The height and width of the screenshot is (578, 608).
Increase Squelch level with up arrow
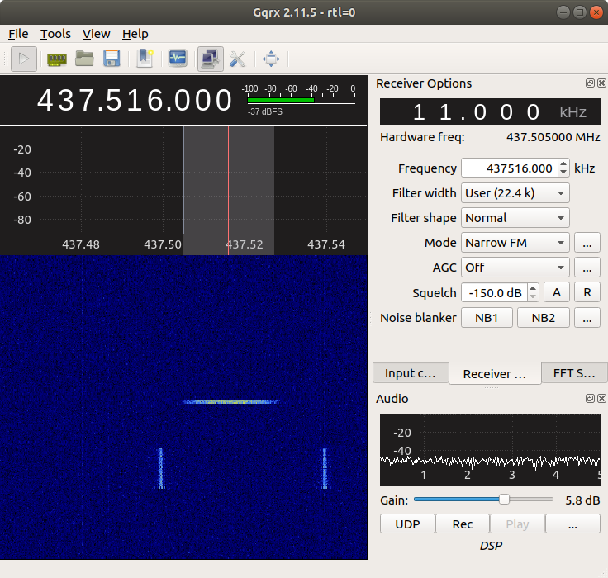[533, 288]
